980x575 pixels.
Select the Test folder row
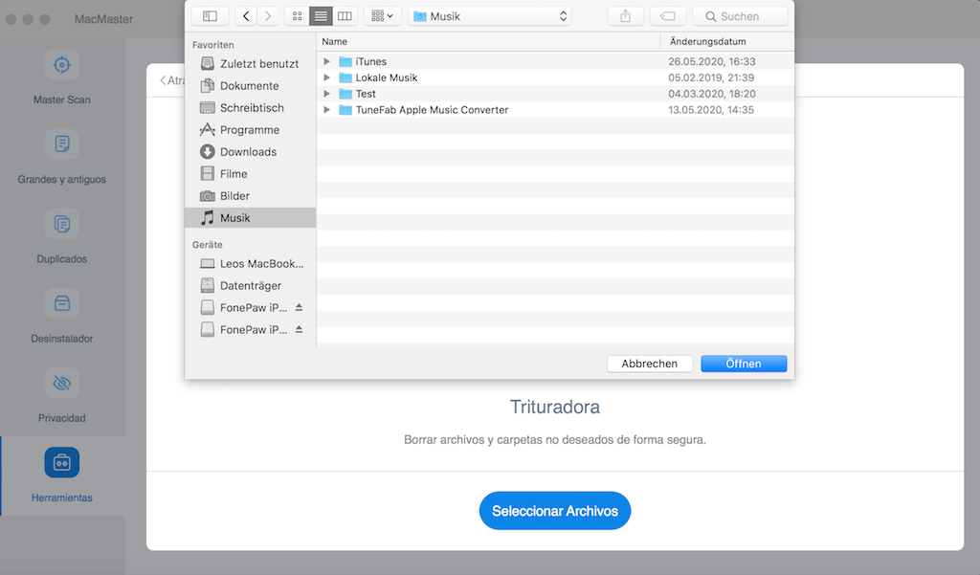(x=555, y=94)
